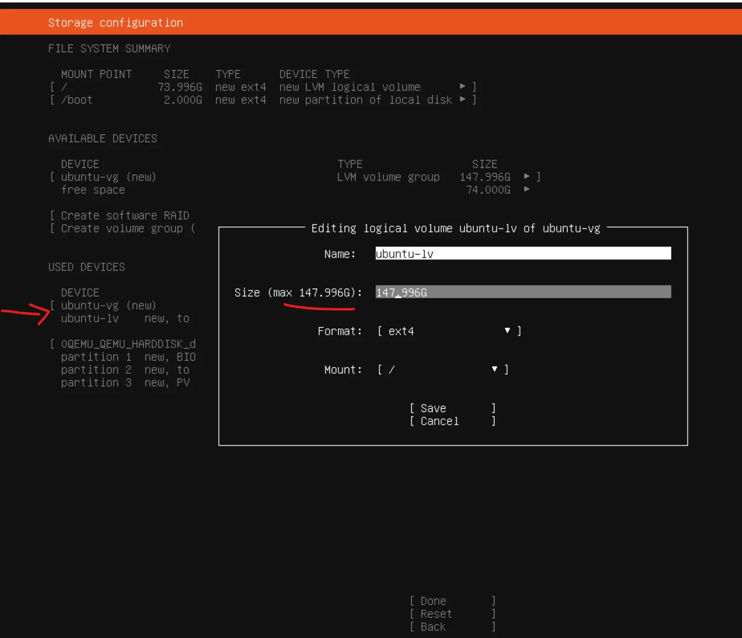
Task: Open the Mount dropdown set to /
Action: click(443, 369)
